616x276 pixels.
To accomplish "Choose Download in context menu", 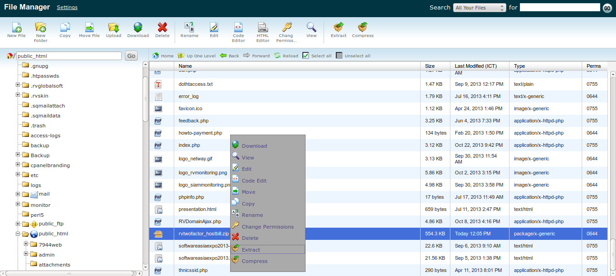I will coord(255,146).
